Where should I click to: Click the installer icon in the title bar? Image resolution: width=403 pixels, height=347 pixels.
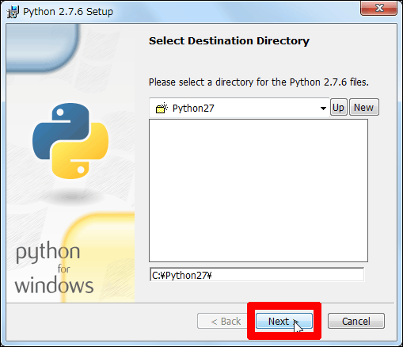tap(13, 12)
